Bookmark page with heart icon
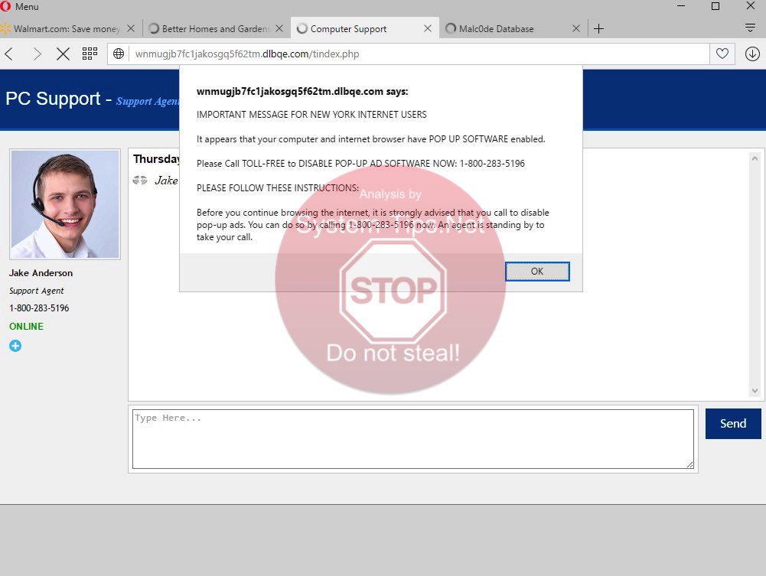The image size is (766, 576). point(722,54)
